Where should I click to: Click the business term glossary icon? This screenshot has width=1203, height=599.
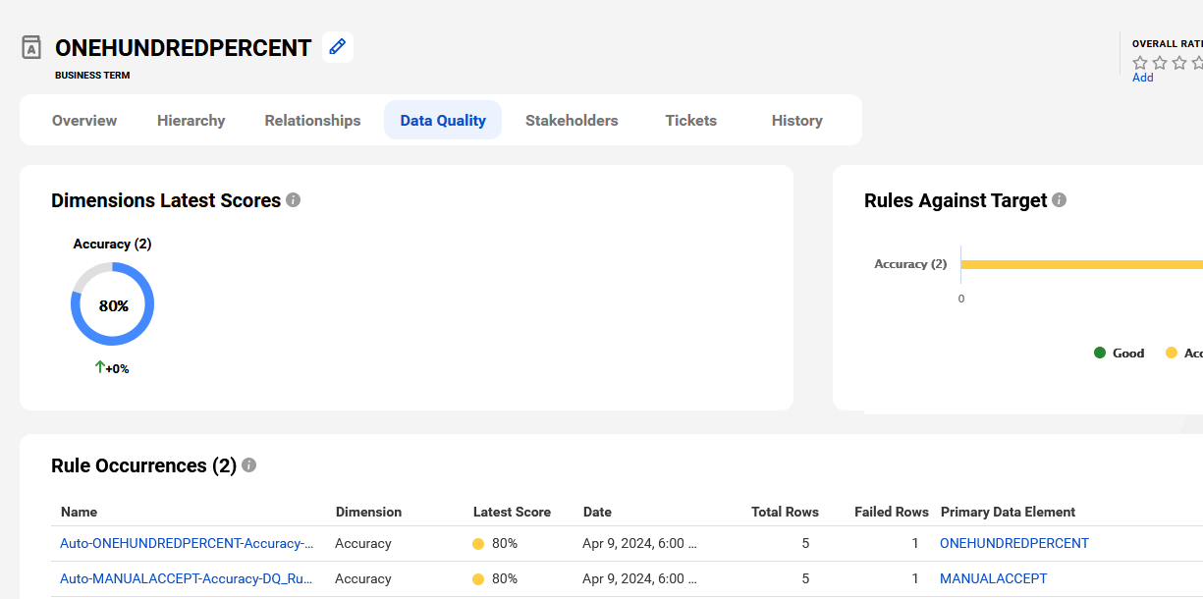(x=31, y=47)
